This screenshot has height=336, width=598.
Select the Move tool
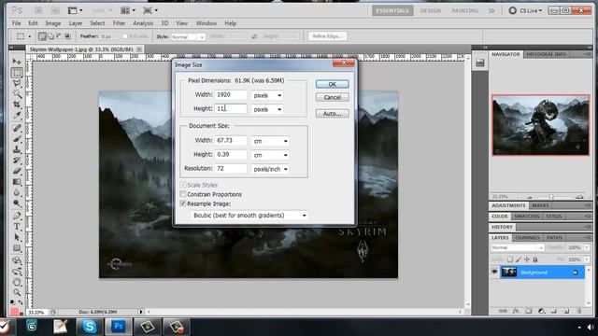point(17,62)
